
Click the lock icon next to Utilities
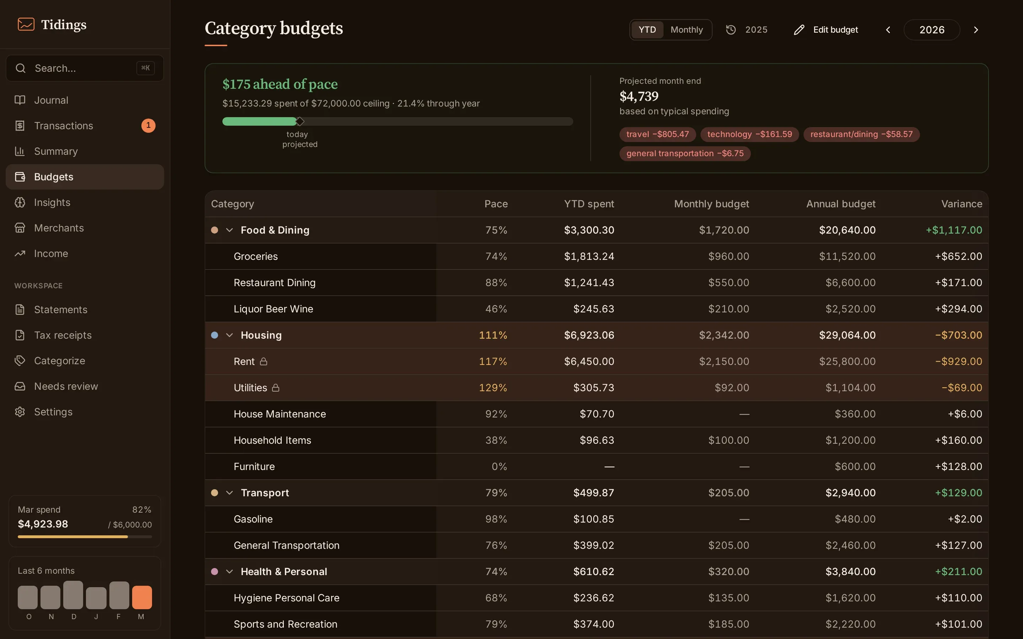tap(276, 388)
